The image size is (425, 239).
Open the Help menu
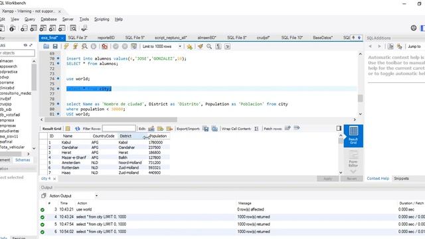[x=119, y=19]
